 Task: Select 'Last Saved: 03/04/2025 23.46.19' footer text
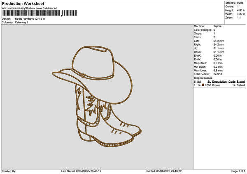pos(81,171)
